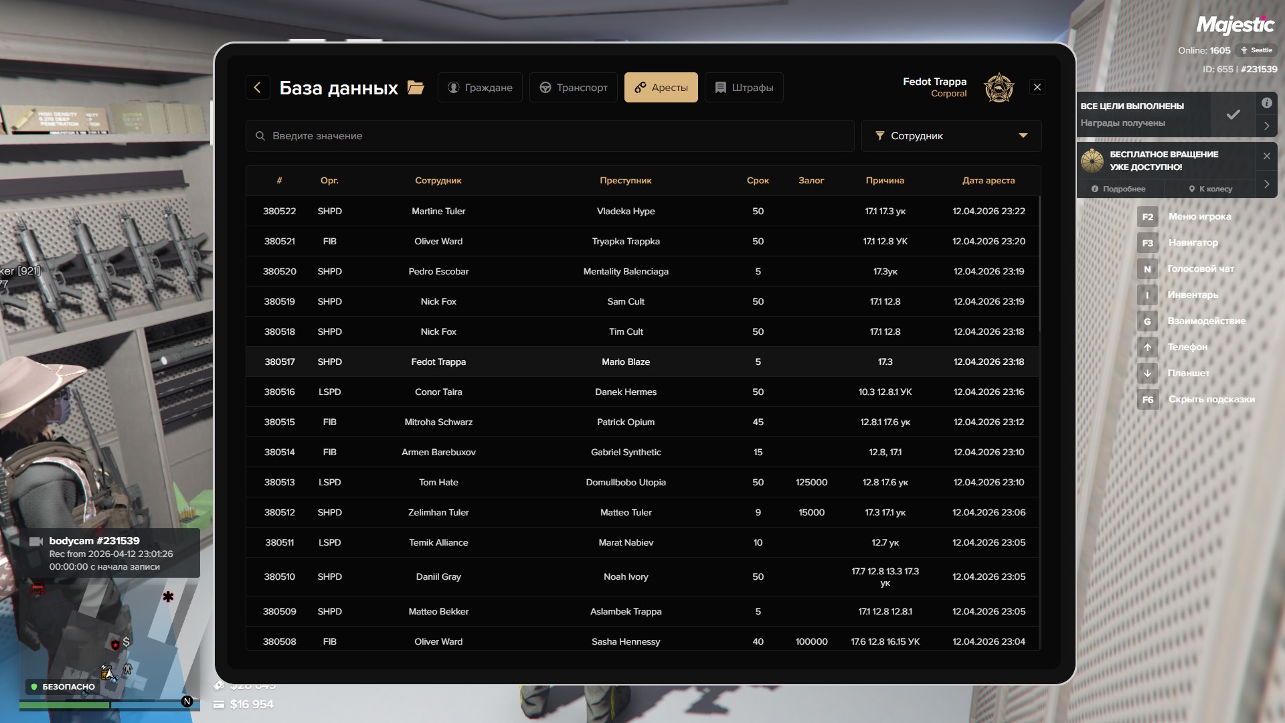1285x723 pixels.
Task: Click the sheriff badge icon near Fedot Trappa
Action: coord(999,88)
